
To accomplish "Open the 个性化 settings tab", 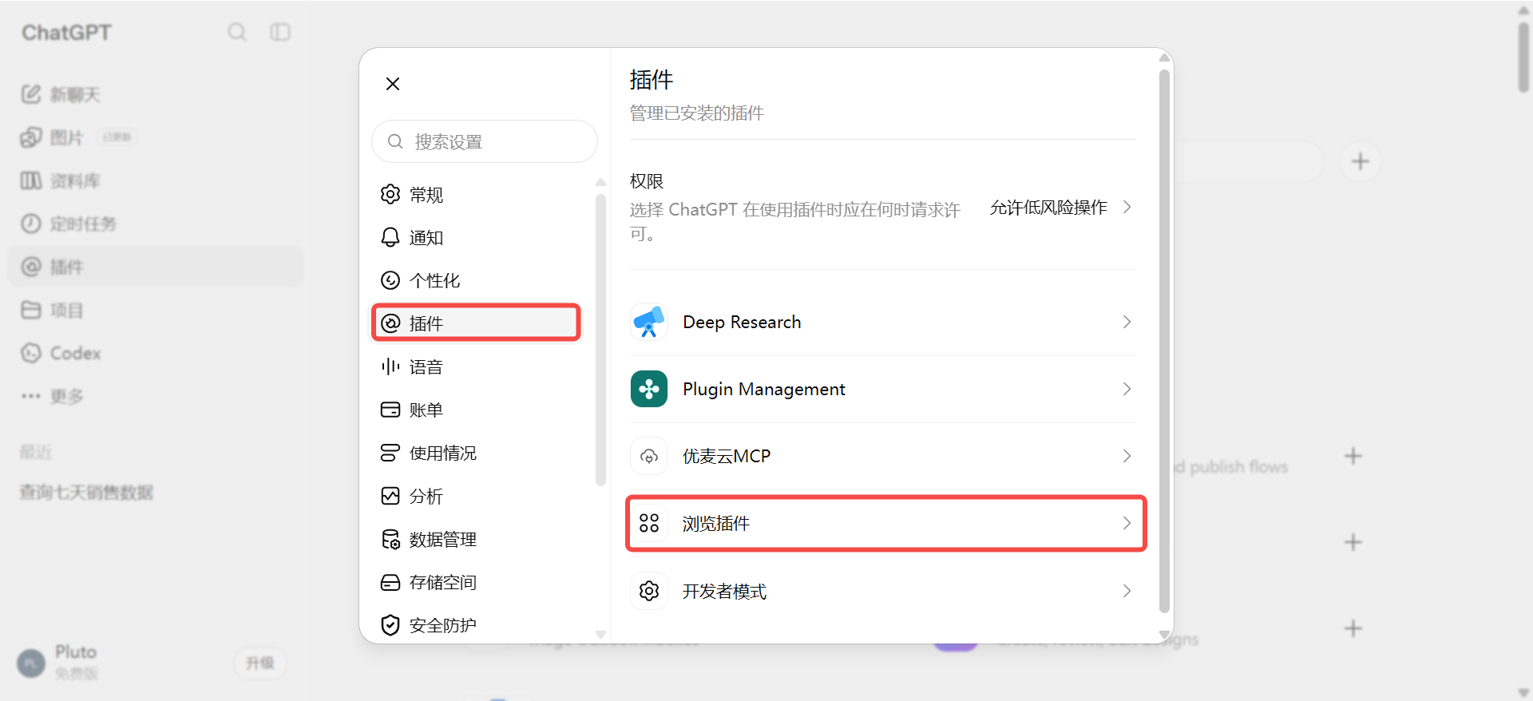I will [477, 280].
